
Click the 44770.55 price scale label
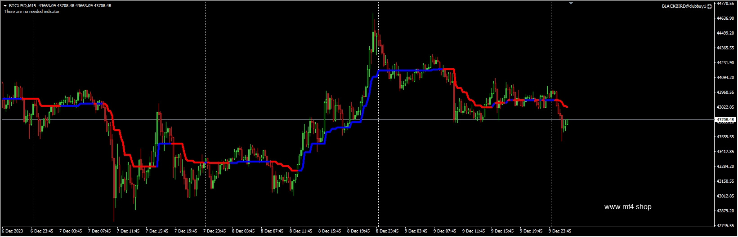point(725,4)
